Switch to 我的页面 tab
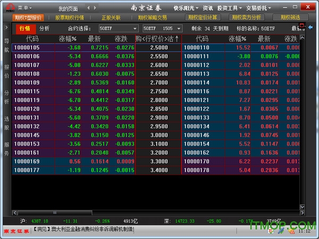Viewport: 319px width, 239px height. click(68, 8)
